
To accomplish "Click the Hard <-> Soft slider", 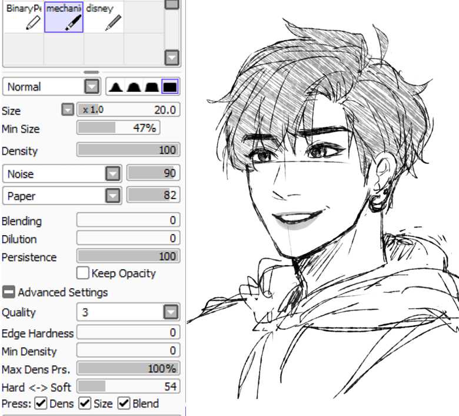I will tap(128, 387).
